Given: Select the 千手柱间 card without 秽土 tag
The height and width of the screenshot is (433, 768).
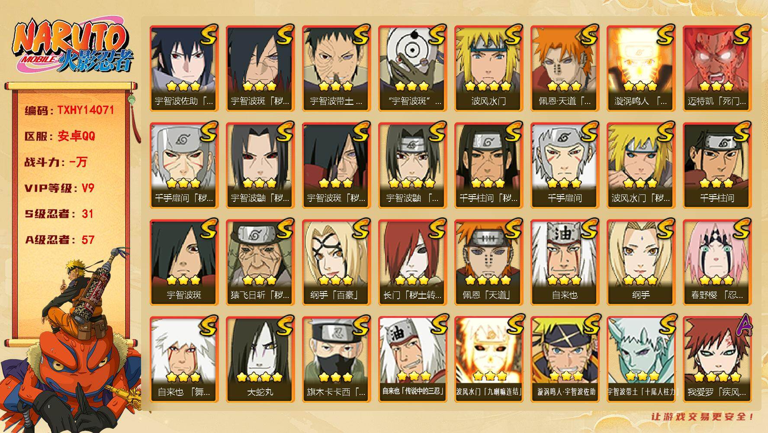Looking at the screenshot, I should point(717,165).
